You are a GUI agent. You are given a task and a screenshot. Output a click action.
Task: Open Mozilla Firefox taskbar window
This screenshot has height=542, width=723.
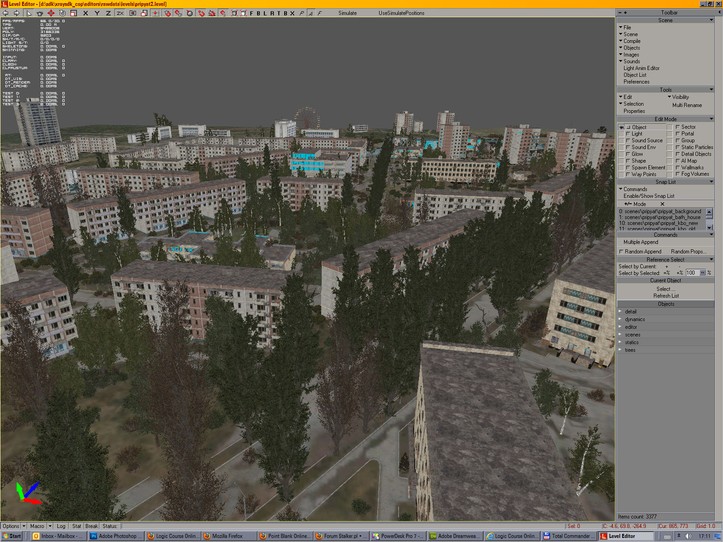229,536
